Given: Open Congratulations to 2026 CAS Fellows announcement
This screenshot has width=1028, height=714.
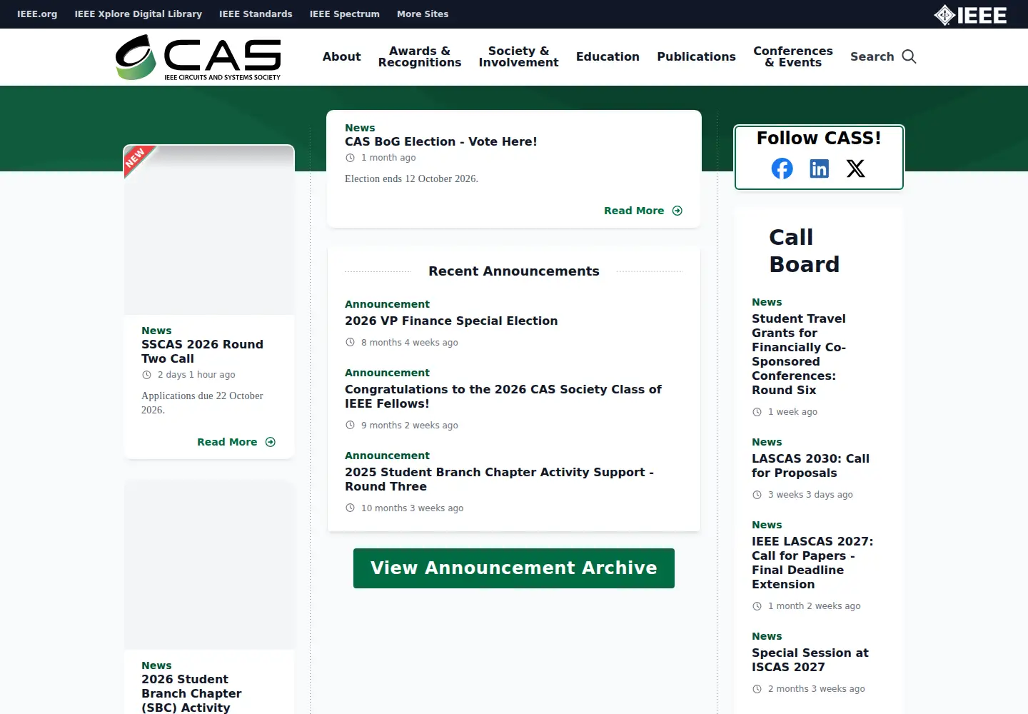Looking at the screenshot, I should click(x=503, y=396).
